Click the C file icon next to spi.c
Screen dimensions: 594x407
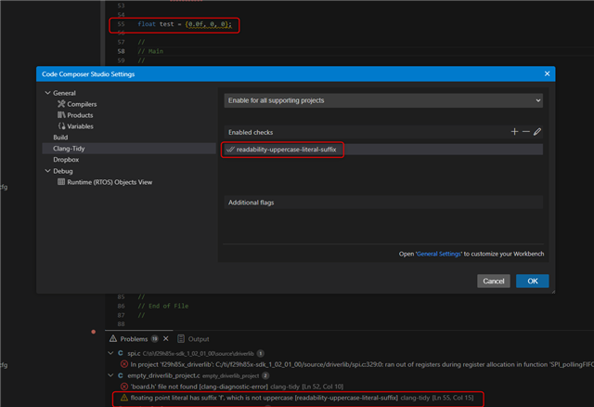coord(120,353)
